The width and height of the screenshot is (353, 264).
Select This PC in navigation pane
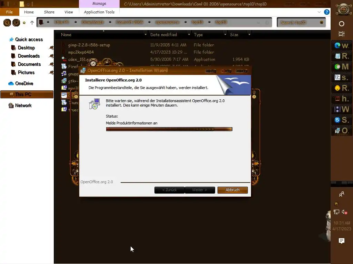click(27, 95)
